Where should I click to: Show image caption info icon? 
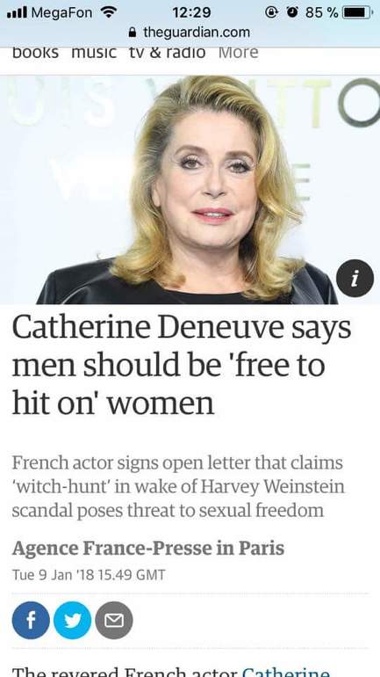coord(355,279)
